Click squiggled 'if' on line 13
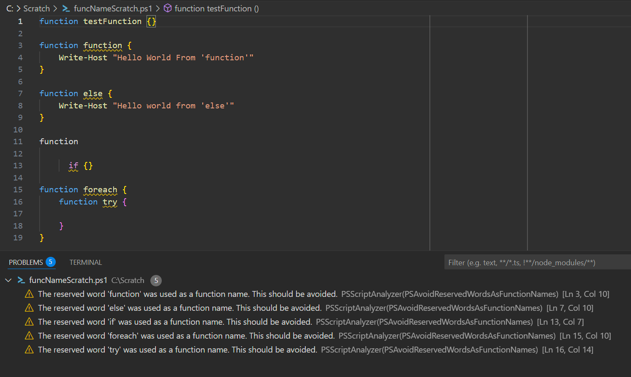This screenshot has height=377, width=631. point(73,166)
